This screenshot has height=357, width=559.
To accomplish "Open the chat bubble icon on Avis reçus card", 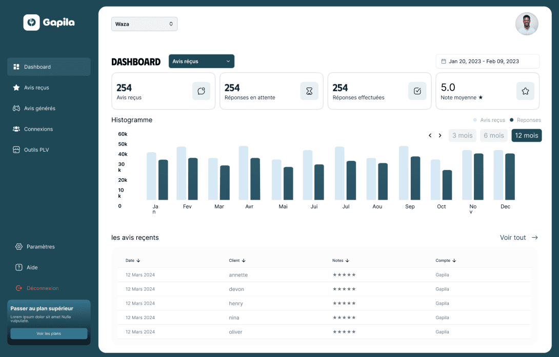I will pyautogui.click(x=201, y=91).
